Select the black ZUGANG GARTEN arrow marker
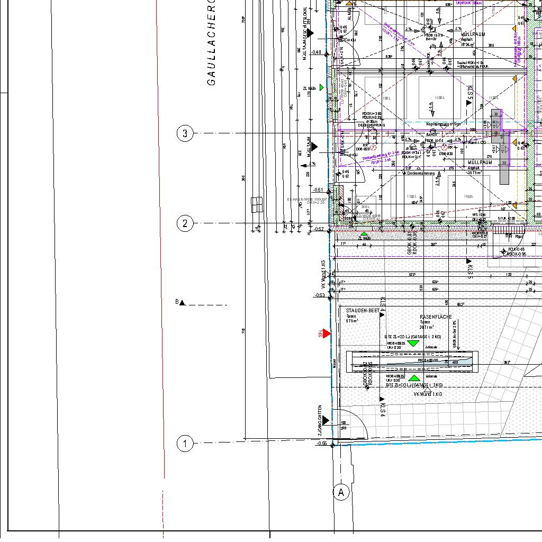Viewport: 542px width, 542px height. 326,420
